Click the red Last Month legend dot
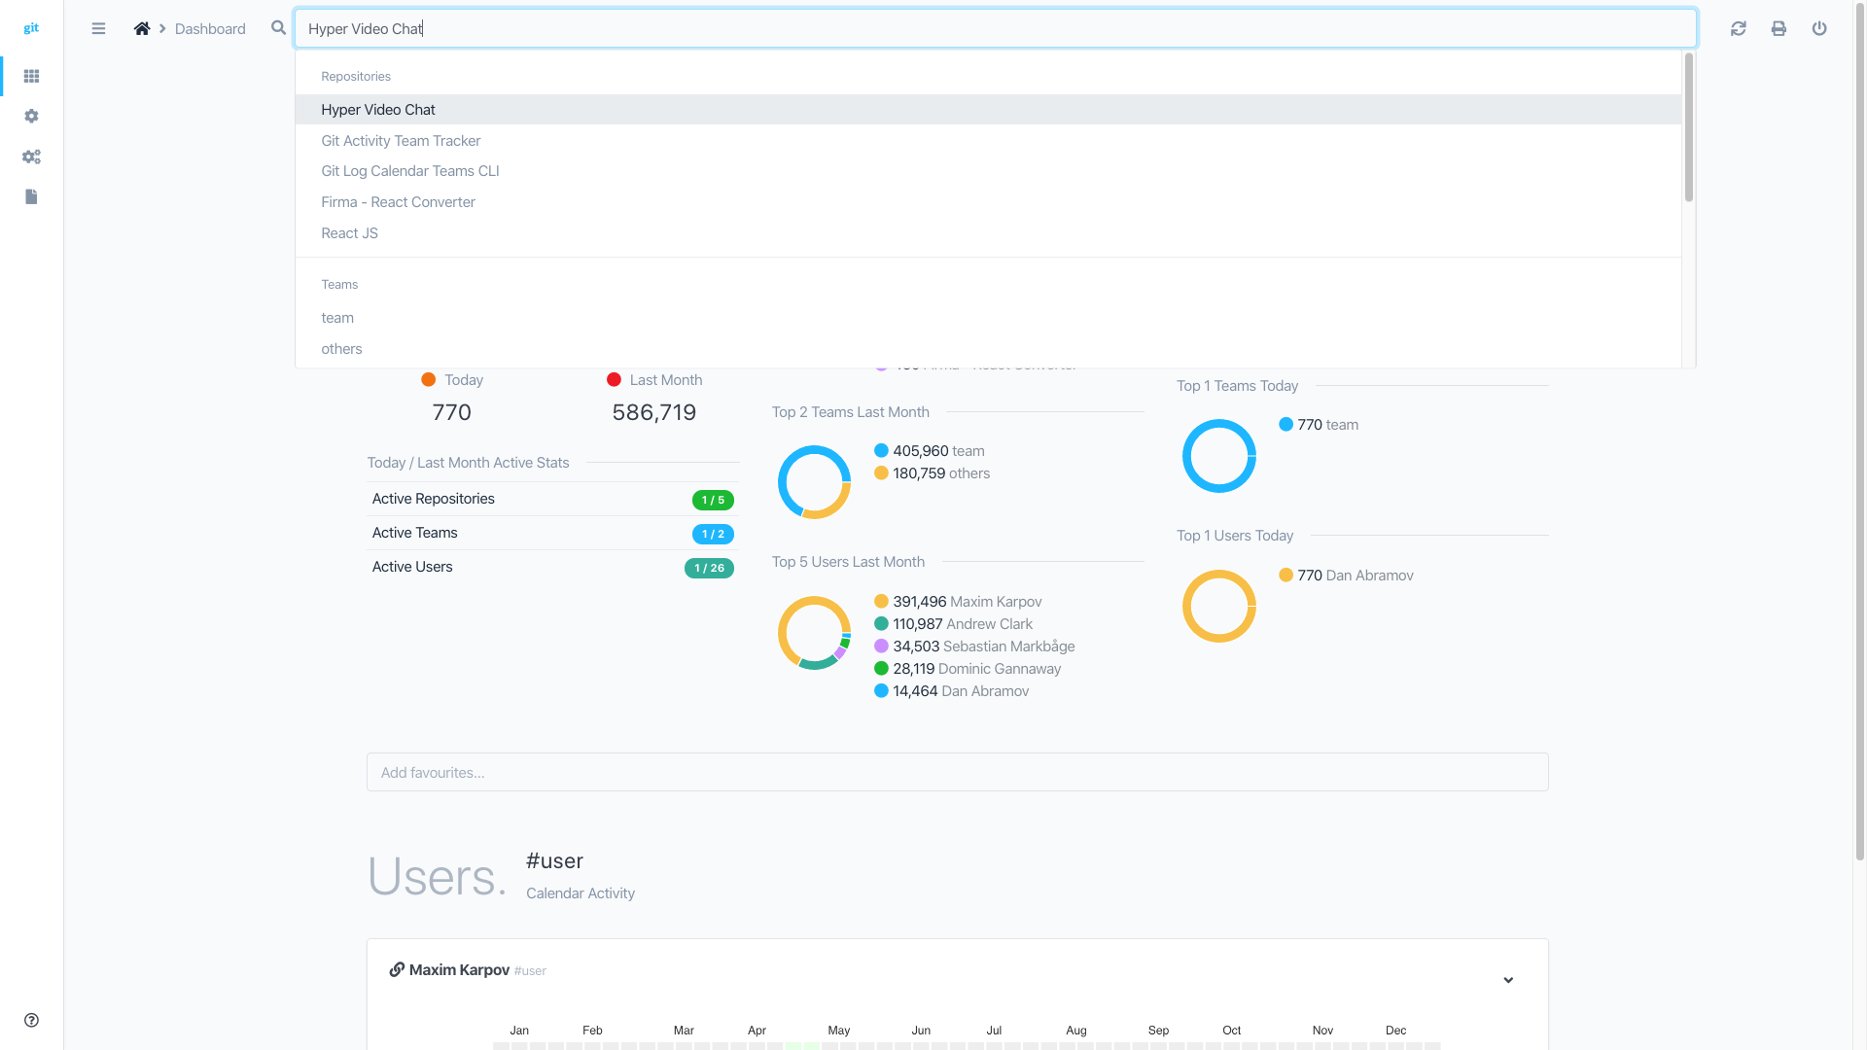1867x1050 pixels. click(614, 379)
